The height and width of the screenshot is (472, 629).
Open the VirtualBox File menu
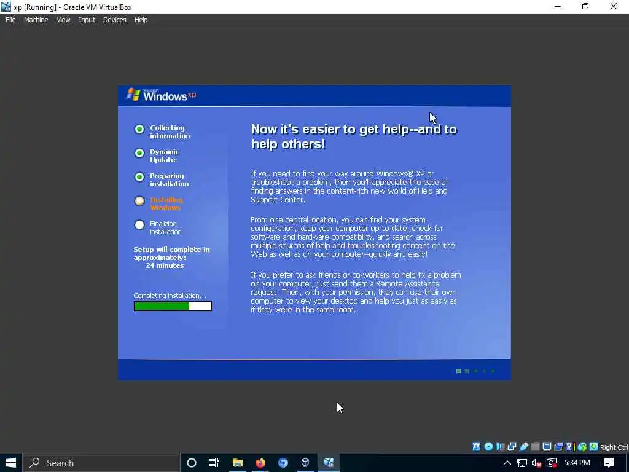10,20
